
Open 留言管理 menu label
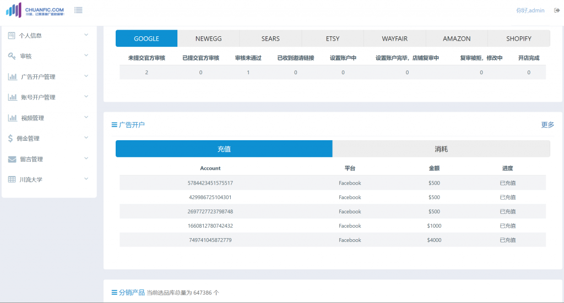pyautogui.click(x=31, y=159)
